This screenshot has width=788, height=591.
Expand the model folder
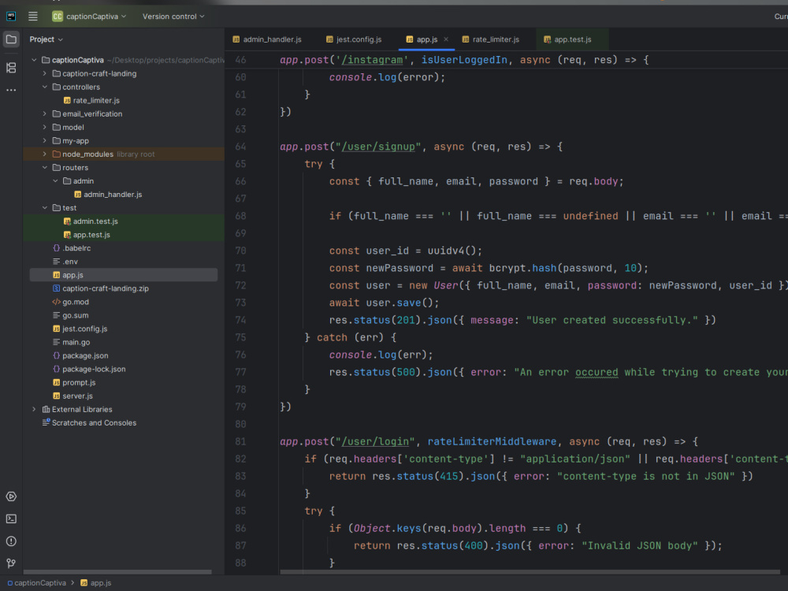tap(45, 127)
